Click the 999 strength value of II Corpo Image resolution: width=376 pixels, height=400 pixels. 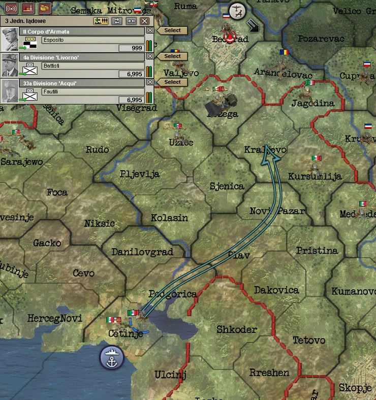(x=132, y=48)
